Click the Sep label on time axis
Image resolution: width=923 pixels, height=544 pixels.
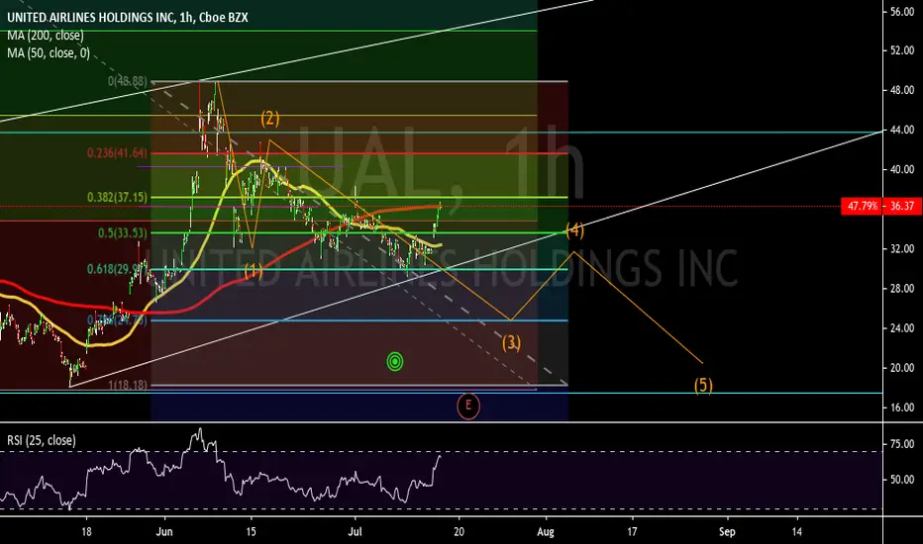[727, 532]
